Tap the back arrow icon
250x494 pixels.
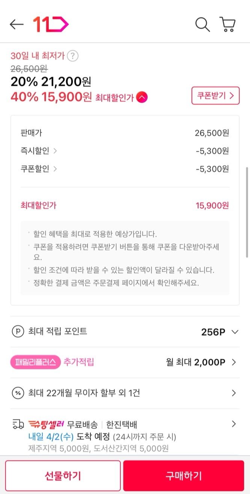pos(17,24)
